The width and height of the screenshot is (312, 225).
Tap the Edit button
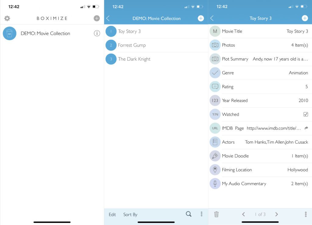click(112, 215)
